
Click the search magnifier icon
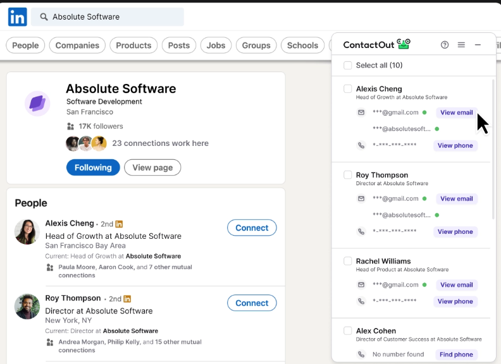click(x=44, y=17)
